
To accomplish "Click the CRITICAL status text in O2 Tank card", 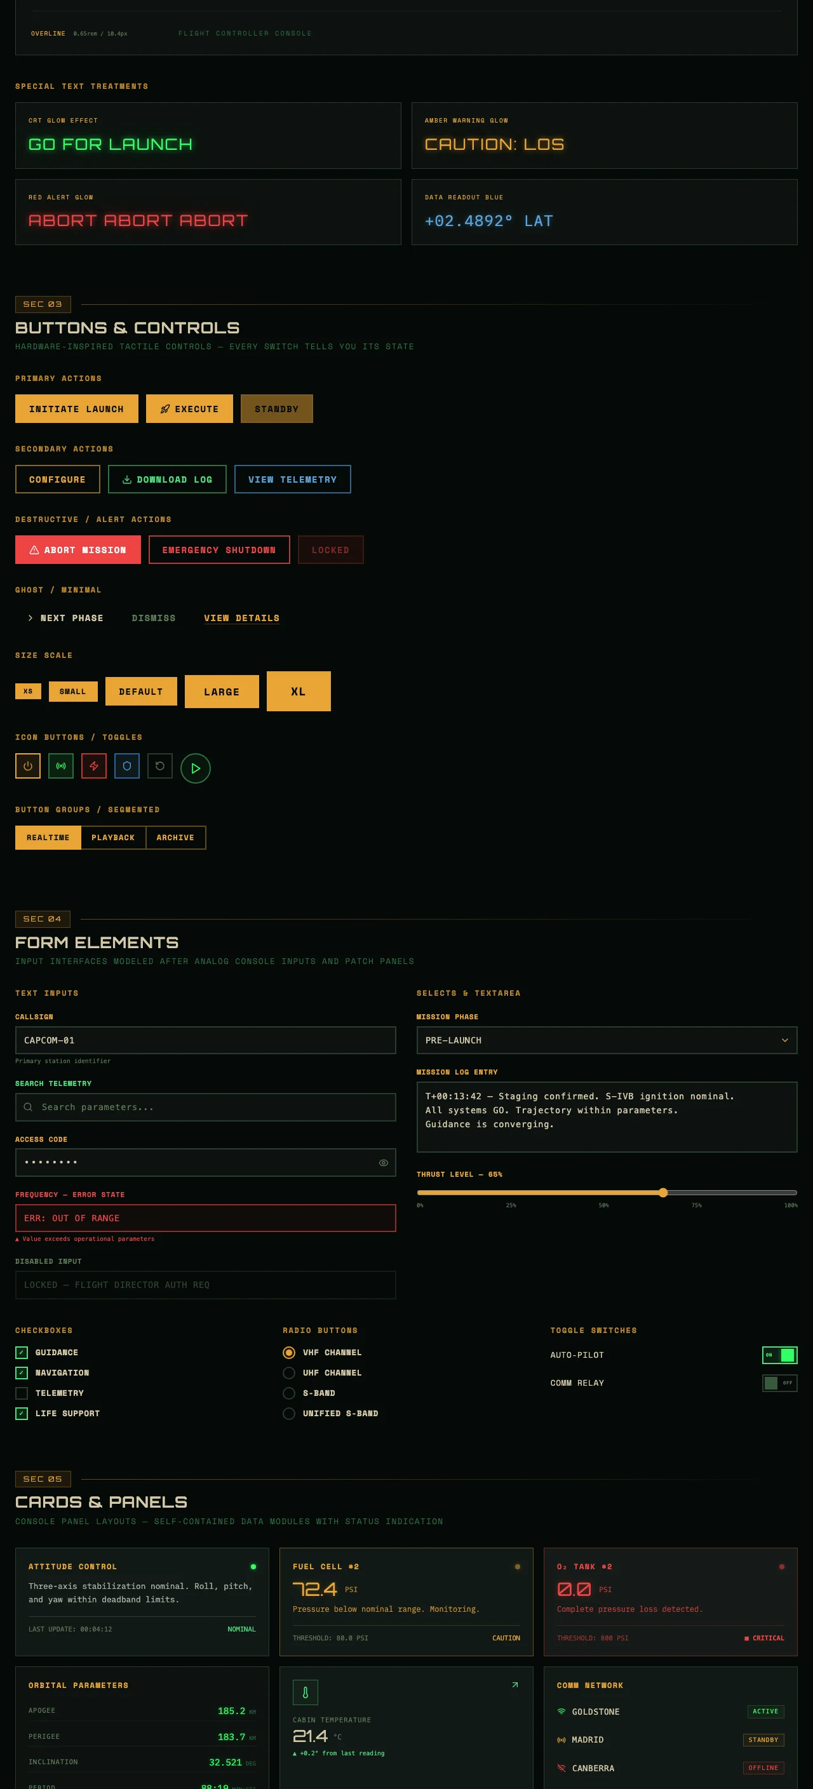I will [764, 1638].
